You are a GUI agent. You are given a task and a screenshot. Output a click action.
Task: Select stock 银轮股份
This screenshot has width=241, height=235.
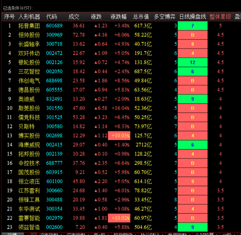tap(29, 62)
